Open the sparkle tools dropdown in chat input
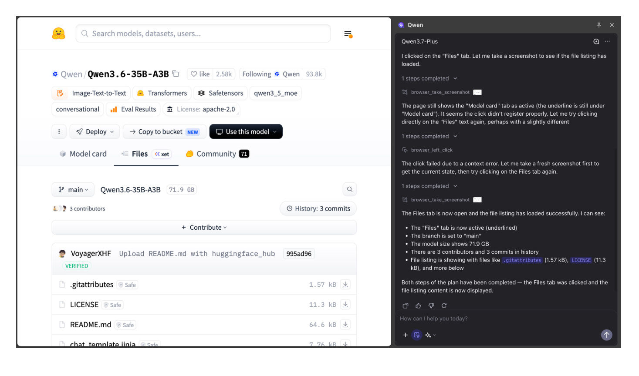Image resolution: width=639 pixels, height=376 pixels. (x=430, y=335)
